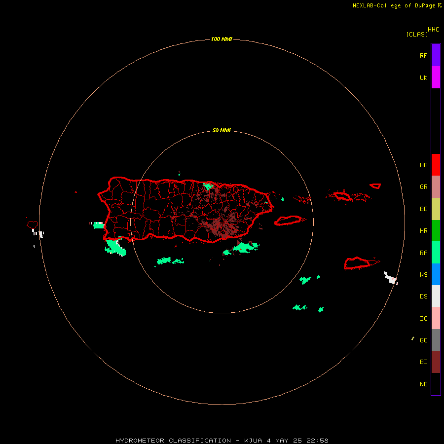
Task: Click the NEXLAB-College of DuPage text
Action: click(x=394, y=5)
